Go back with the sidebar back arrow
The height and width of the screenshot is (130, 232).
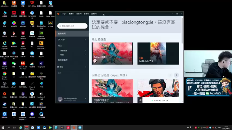click(70, 20)
